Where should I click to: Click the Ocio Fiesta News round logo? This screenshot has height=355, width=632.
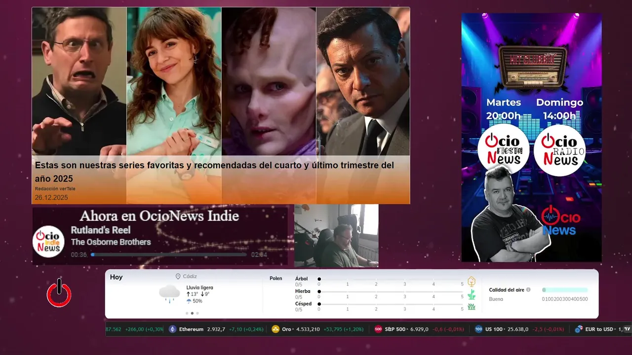pos(504,150)
